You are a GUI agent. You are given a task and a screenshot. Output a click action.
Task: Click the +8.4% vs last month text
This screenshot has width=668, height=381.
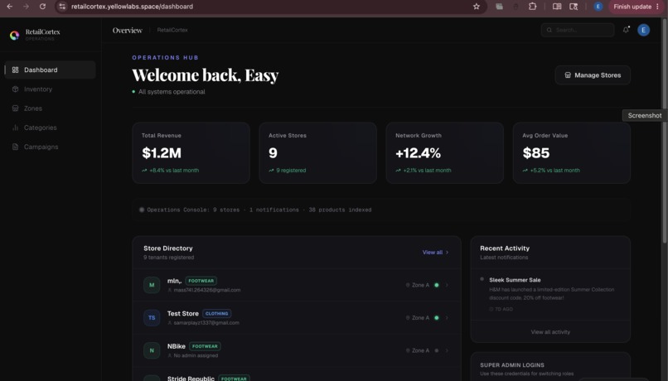[174, 171]
